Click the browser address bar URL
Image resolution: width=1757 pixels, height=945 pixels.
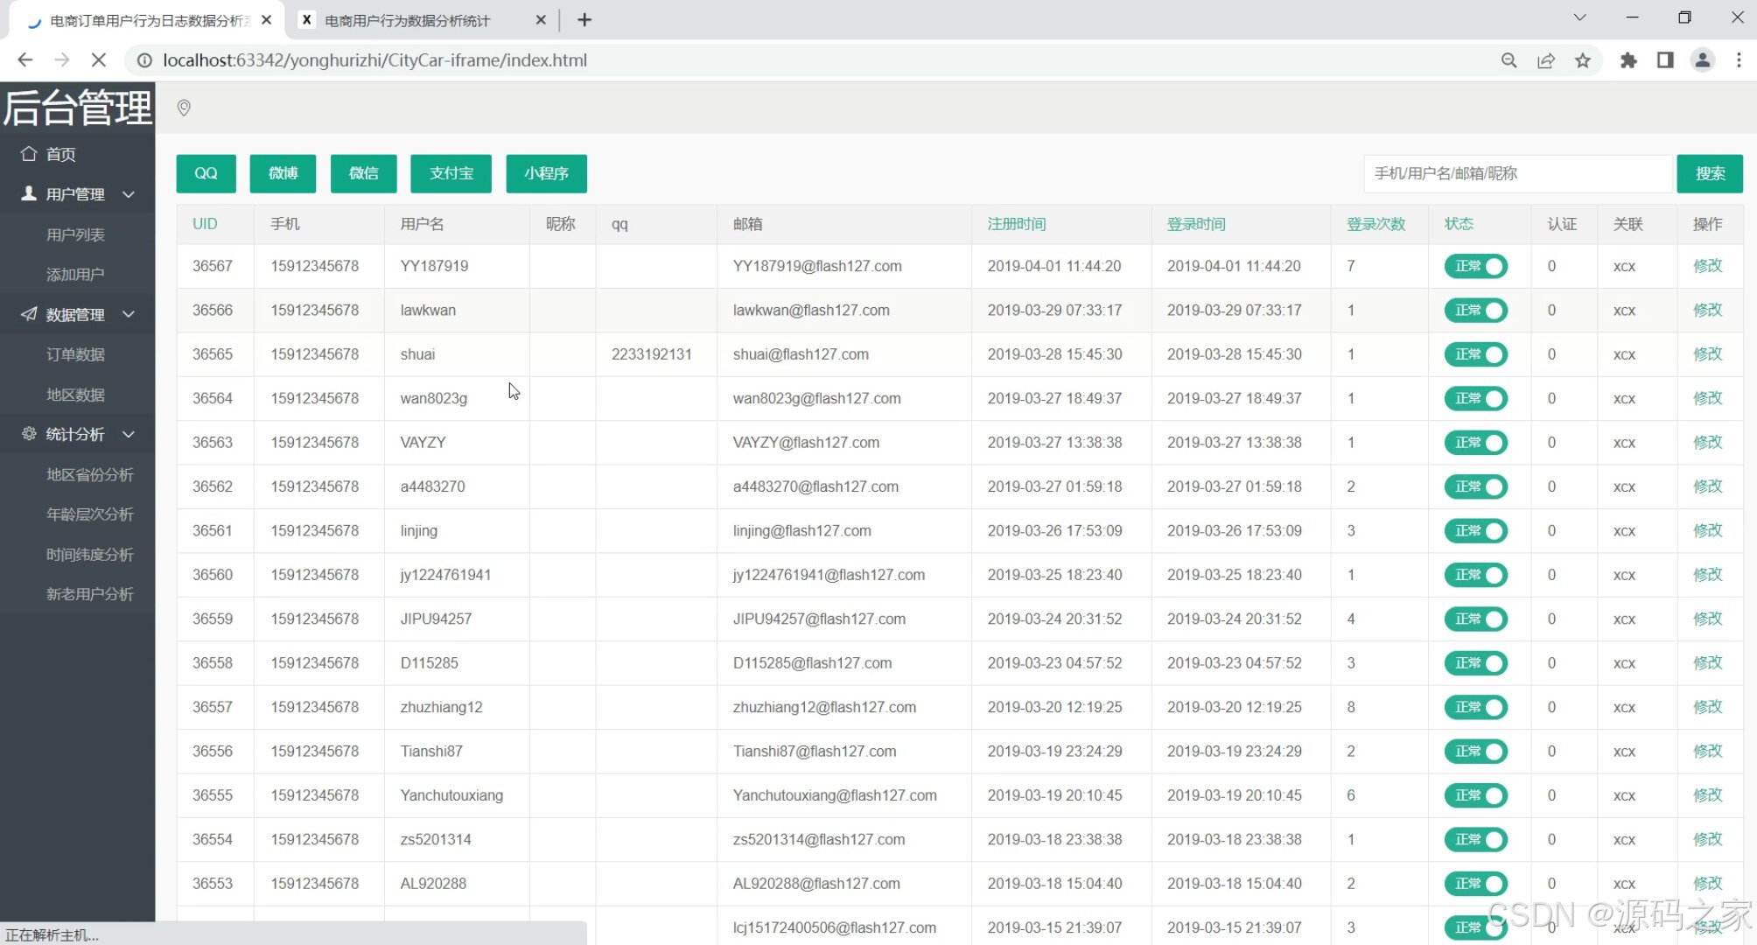(x=374, y=60)
